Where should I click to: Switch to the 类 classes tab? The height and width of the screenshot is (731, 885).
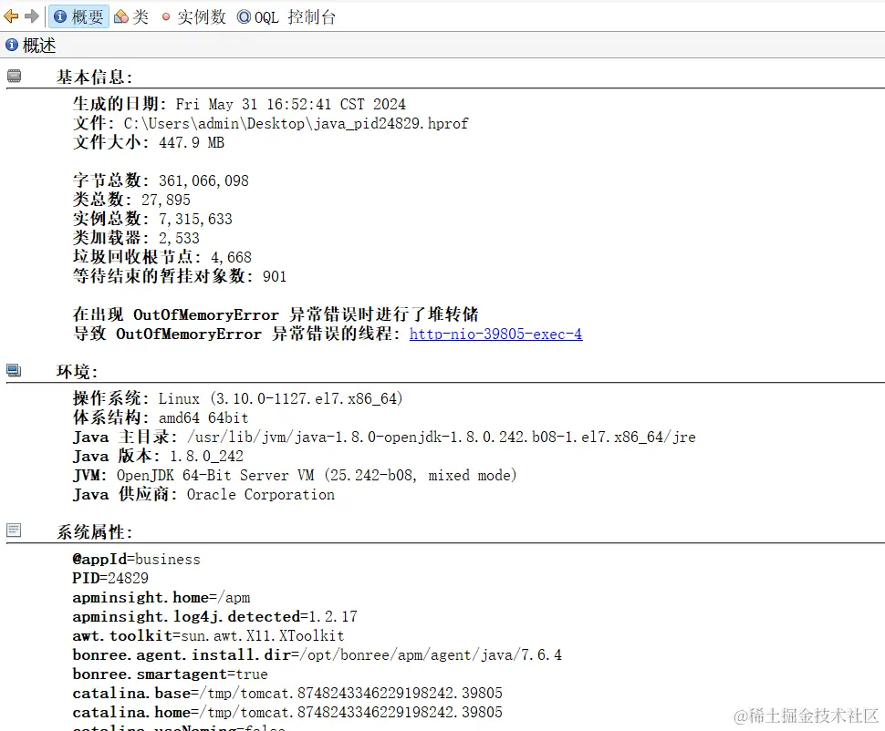pos(131,17)
